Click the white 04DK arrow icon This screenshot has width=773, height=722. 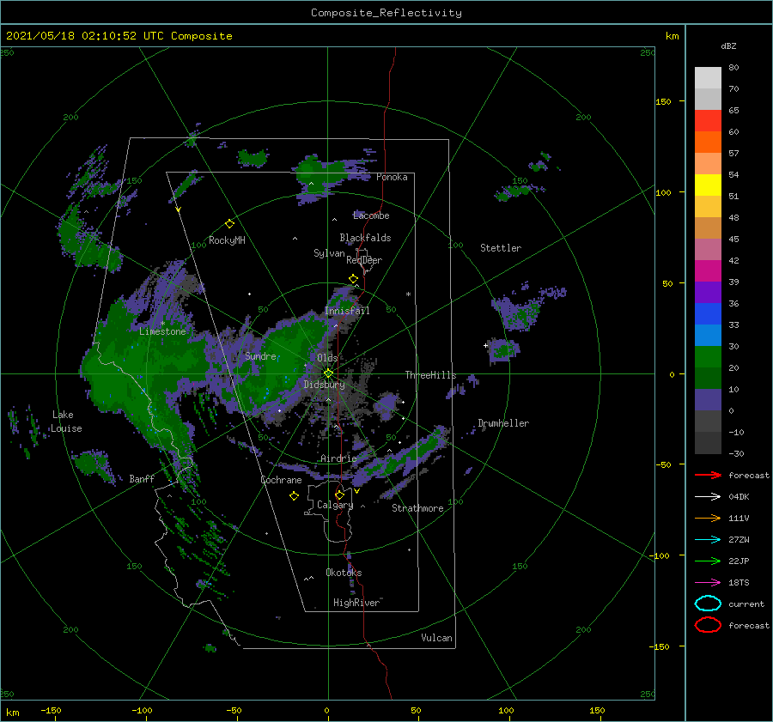point(708,497)
